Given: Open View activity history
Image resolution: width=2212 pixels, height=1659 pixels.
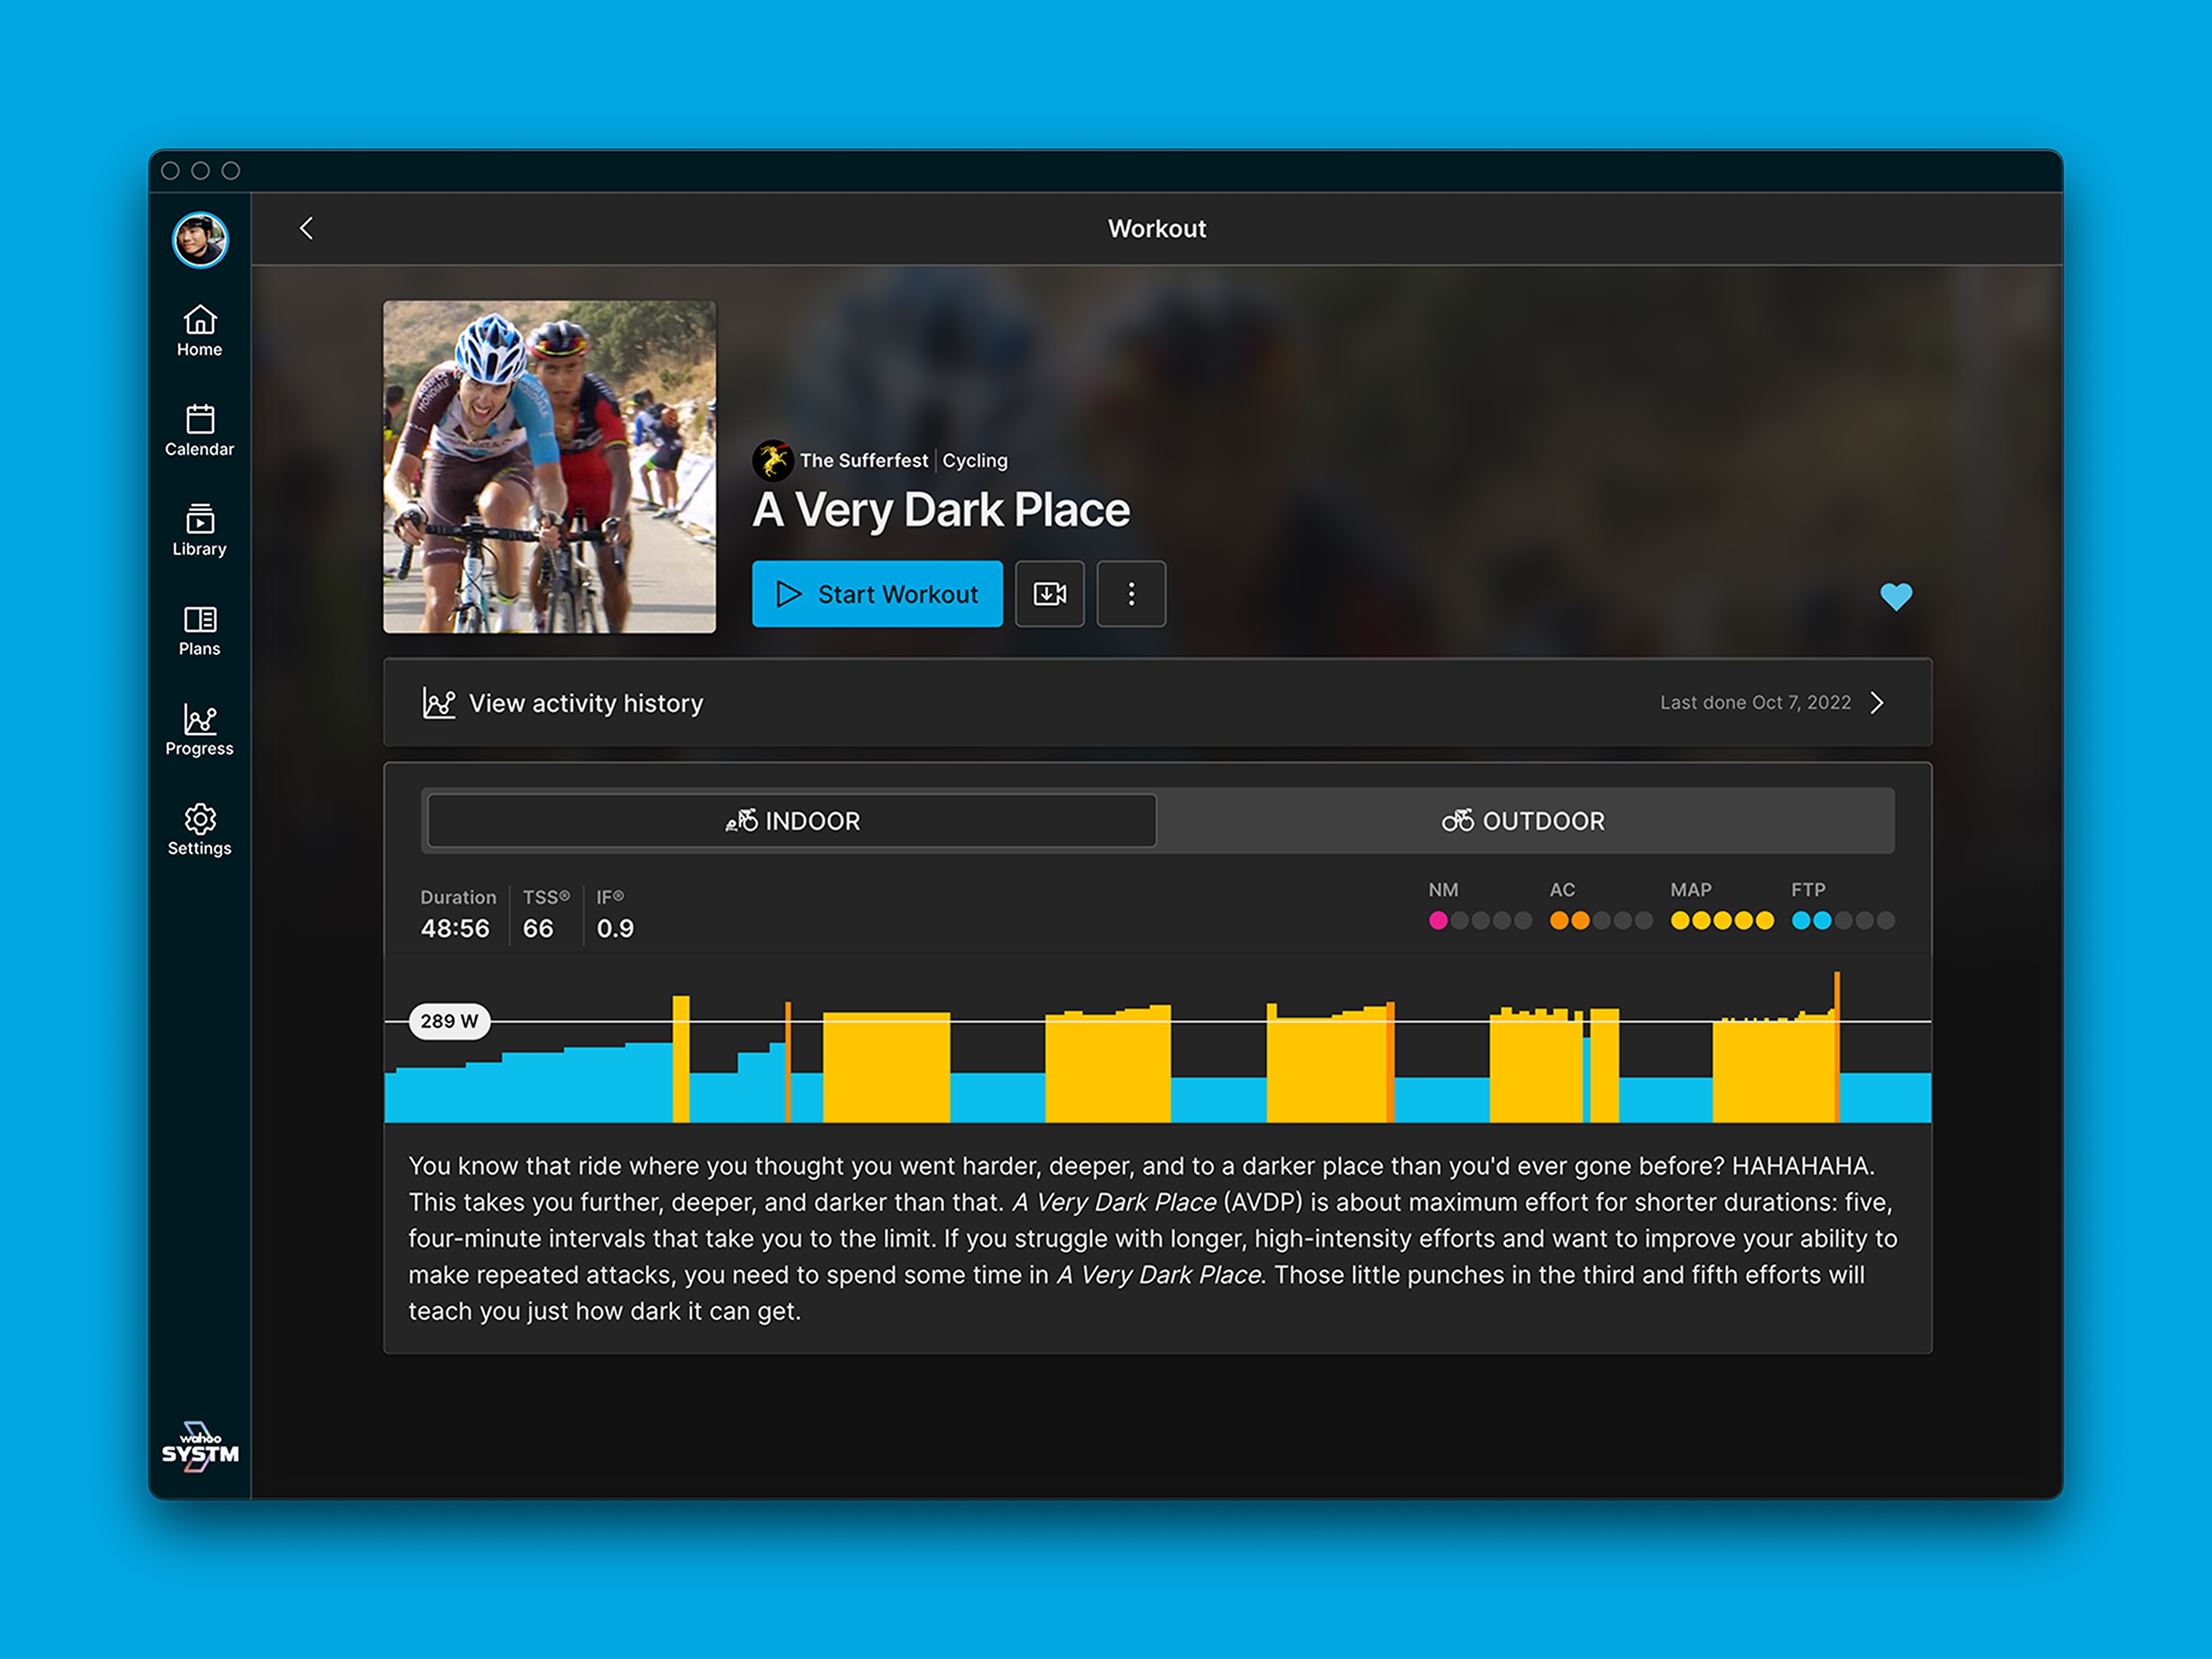Looking at the screenshot, I should point(1157,703).
